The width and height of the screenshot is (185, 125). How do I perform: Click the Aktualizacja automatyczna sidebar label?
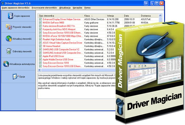pos(22,64)
